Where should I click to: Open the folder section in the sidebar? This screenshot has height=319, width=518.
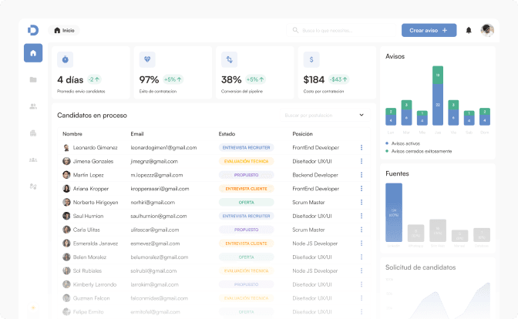[33, 79]
